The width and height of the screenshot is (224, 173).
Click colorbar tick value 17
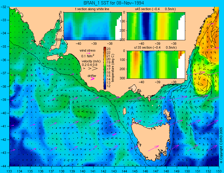tap(108, 69)
